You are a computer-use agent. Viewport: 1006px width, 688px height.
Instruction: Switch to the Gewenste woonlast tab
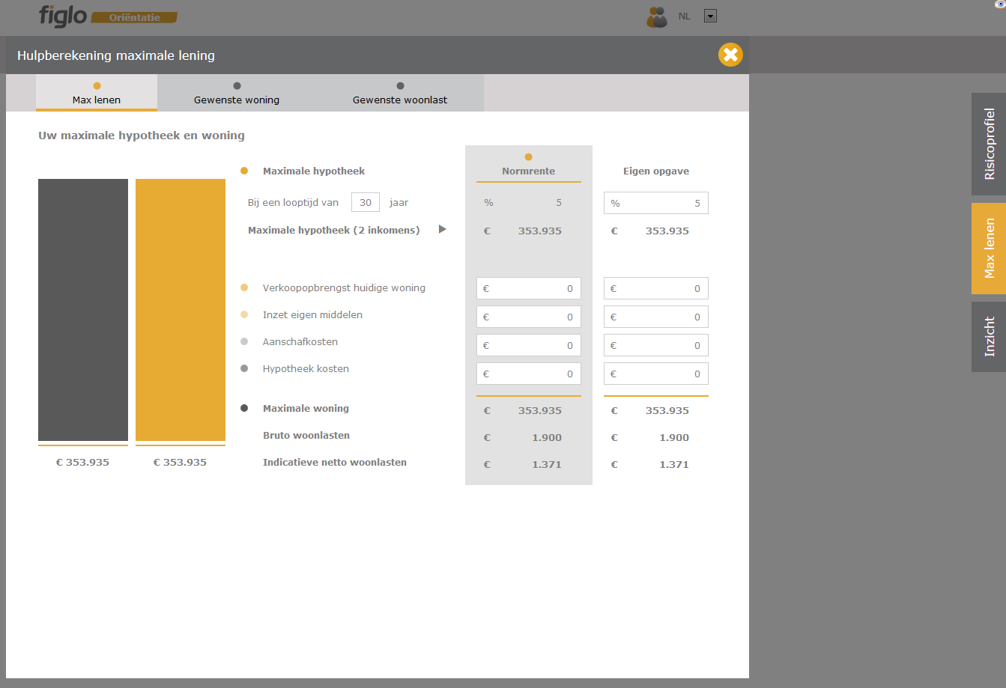(x=400, y=93)
